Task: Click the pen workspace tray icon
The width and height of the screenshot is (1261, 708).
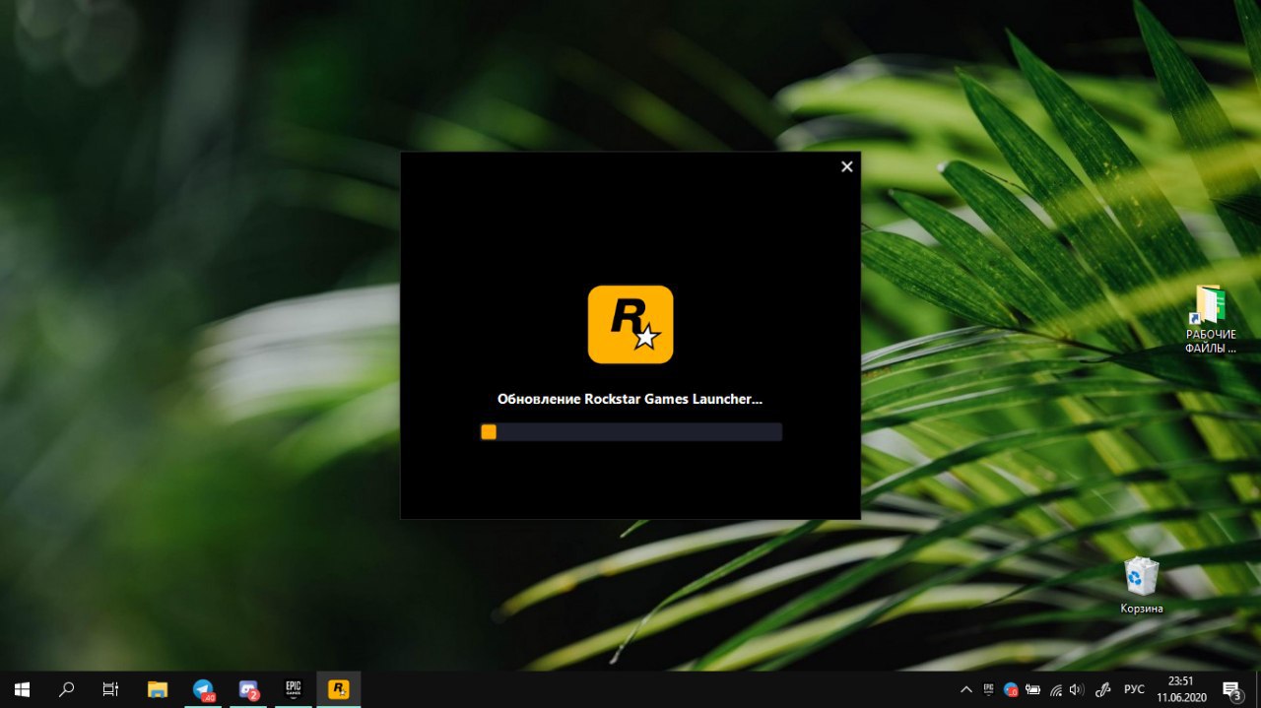Action: pyautogui.click(x=1103, y=689)
